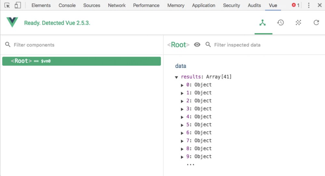This screenshot has width=325, height=176.
Task: Open the Components tree view icon
Action: coord(262,23)
